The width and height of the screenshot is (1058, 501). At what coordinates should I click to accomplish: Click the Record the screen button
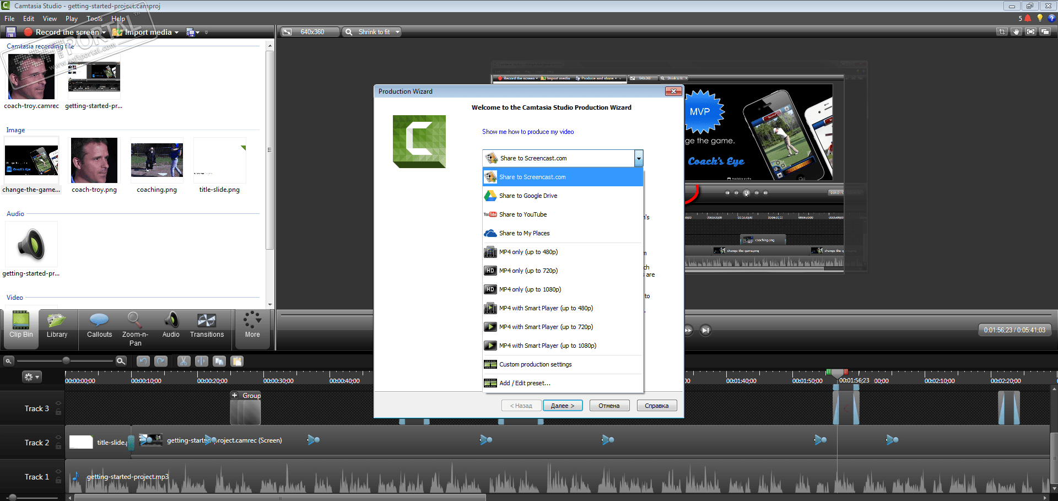(x=62, y=32)
